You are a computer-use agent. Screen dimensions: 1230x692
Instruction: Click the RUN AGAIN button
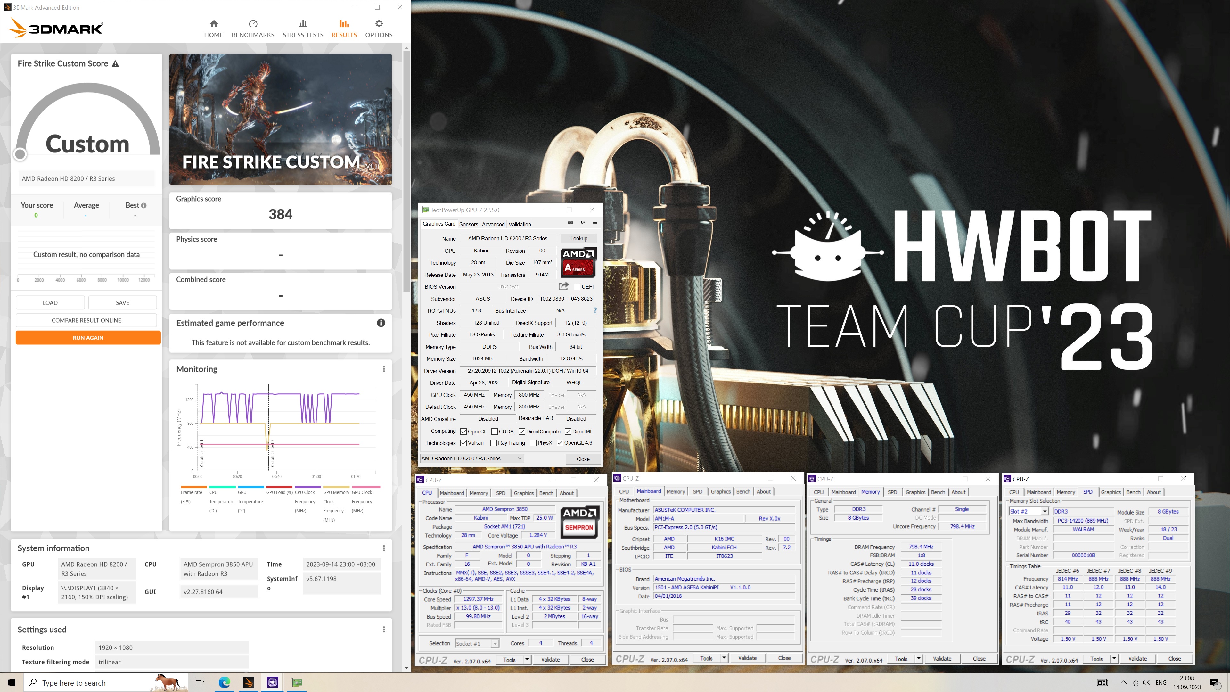88,338
